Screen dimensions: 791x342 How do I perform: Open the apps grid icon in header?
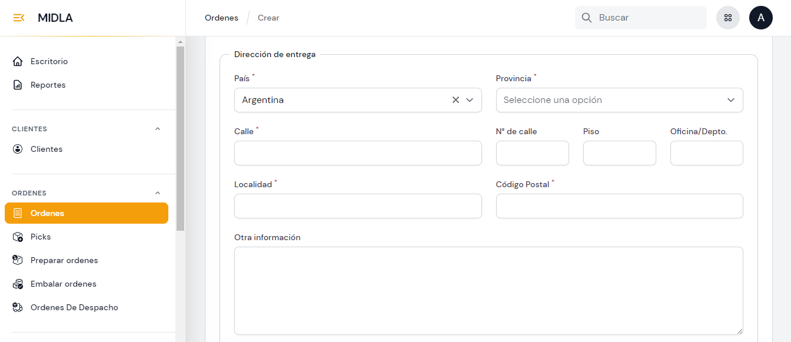coord(727,18)
